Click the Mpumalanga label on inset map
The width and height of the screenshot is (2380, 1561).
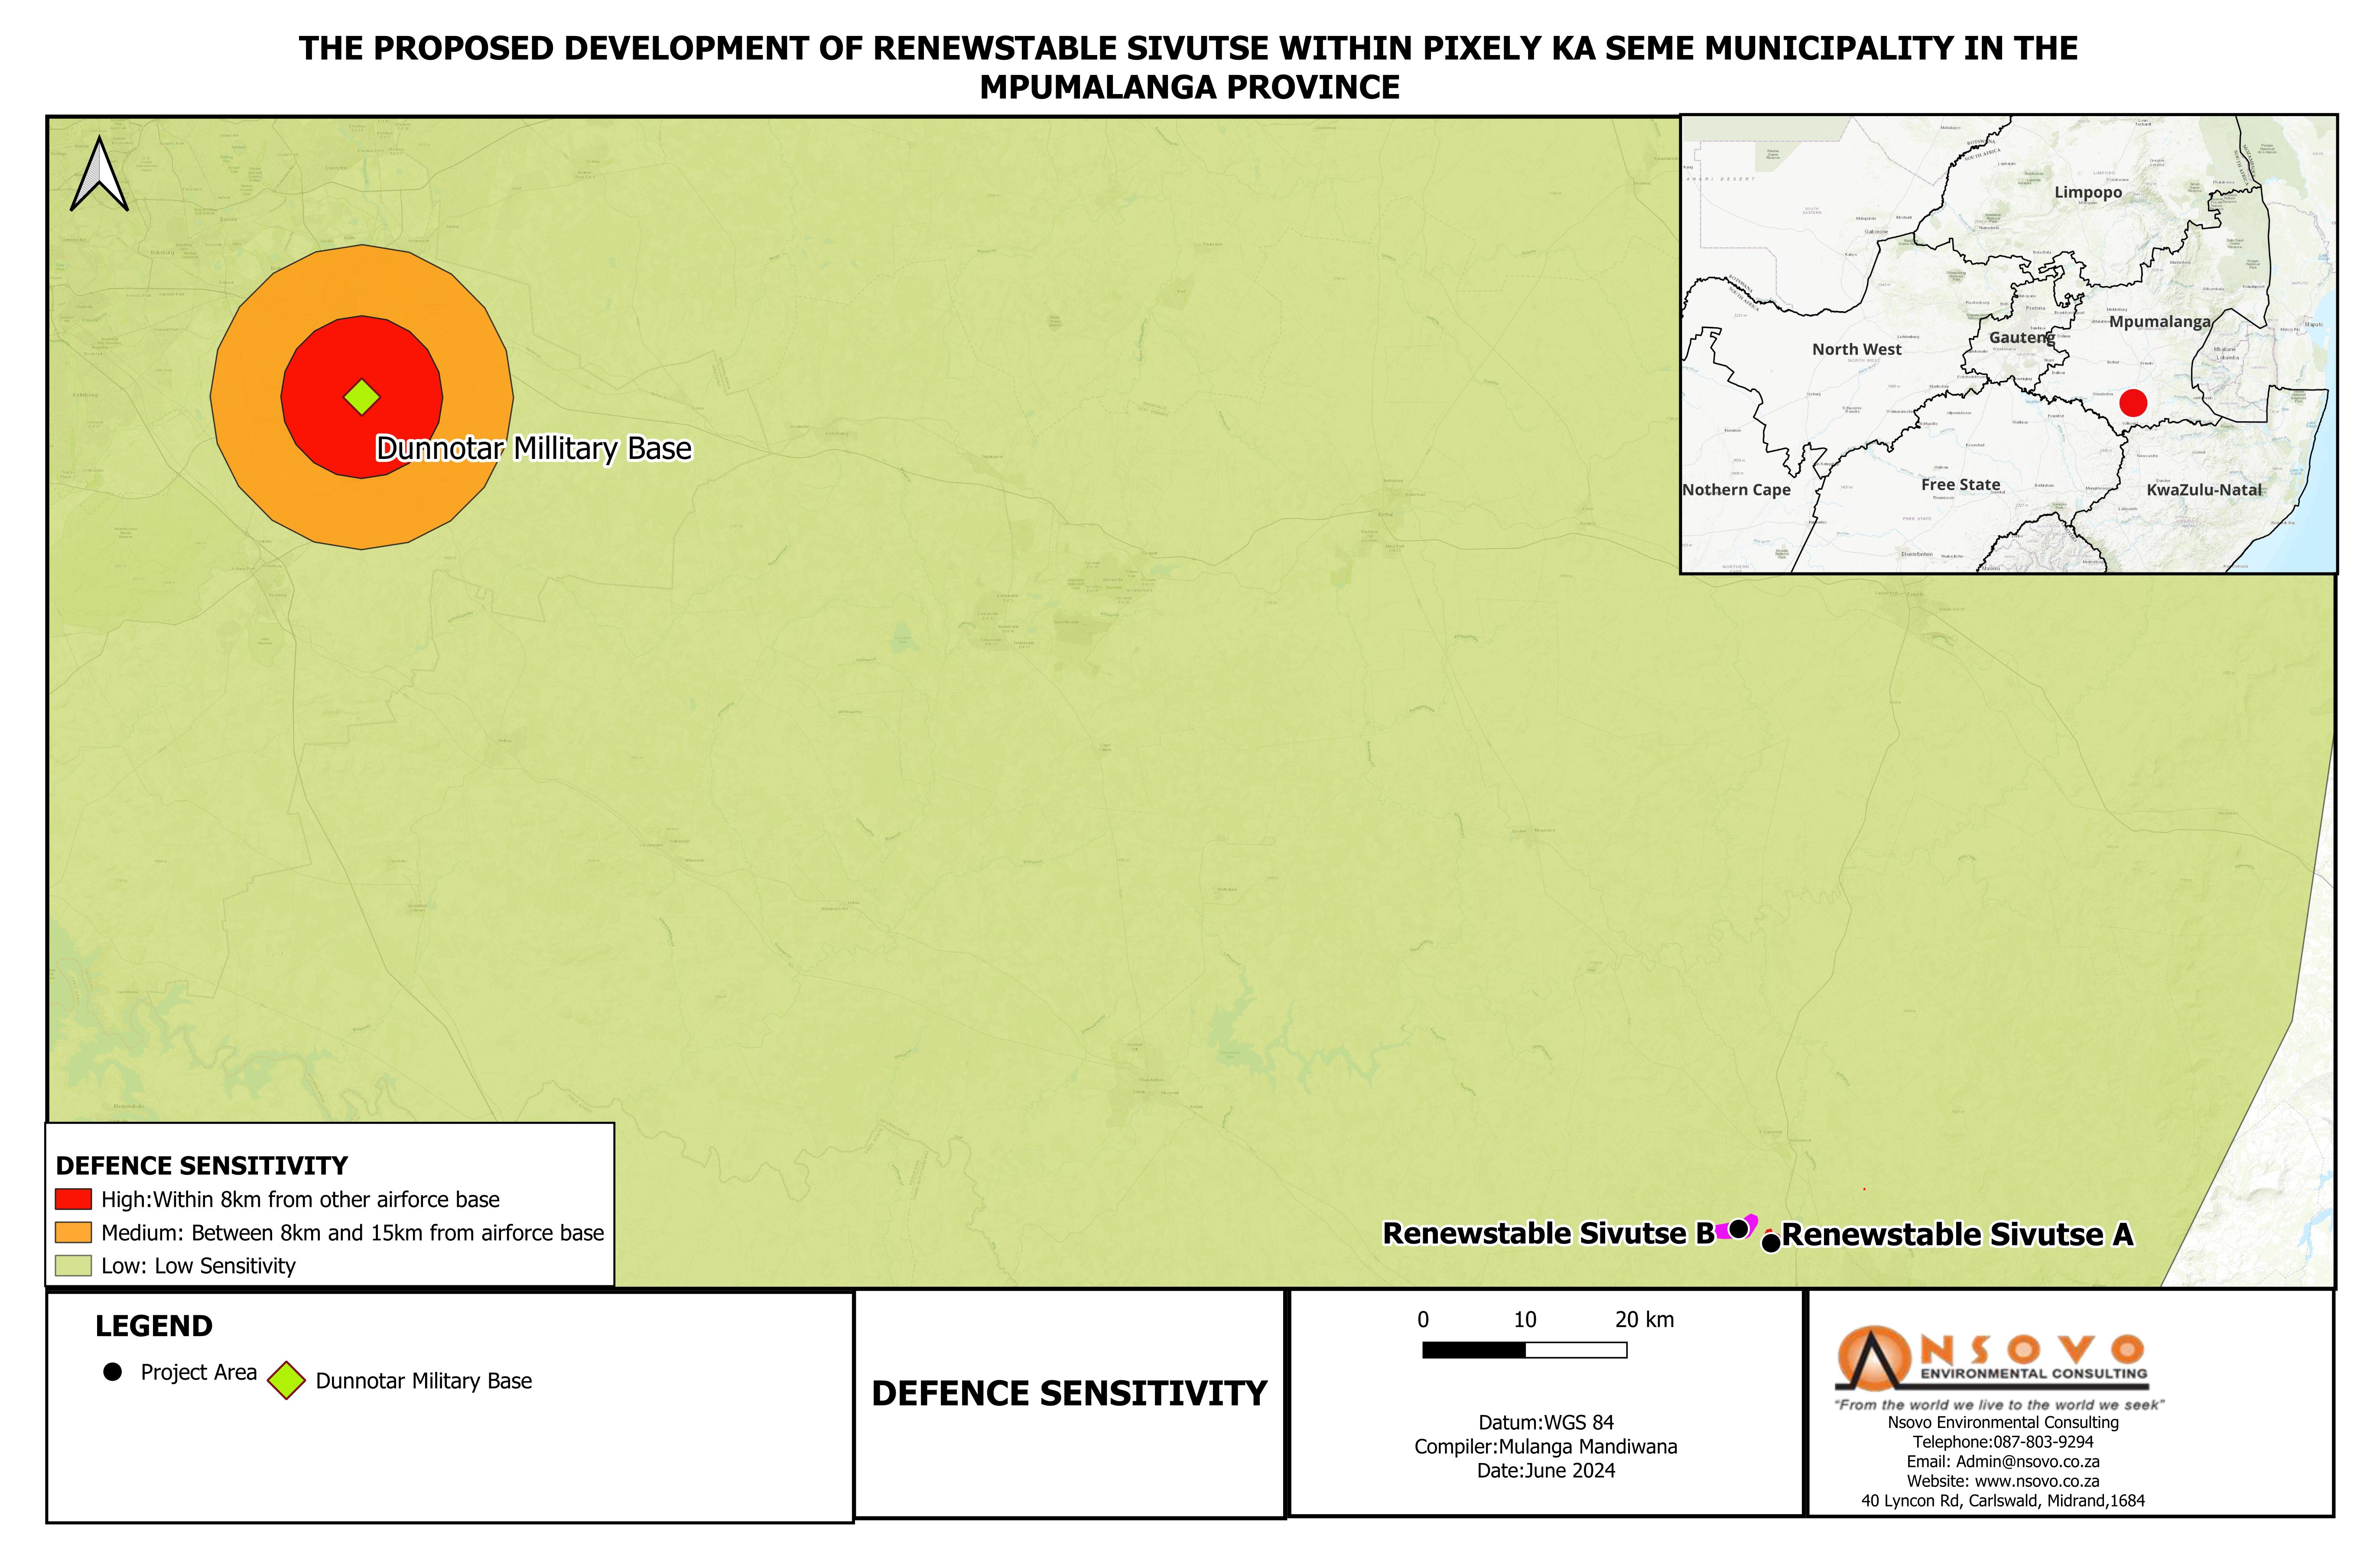(x=2159, y=322)
